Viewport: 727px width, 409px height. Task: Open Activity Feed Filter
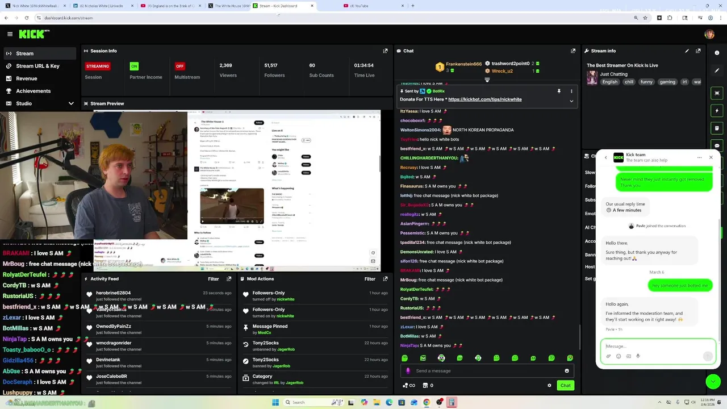(x=213, y=279)
